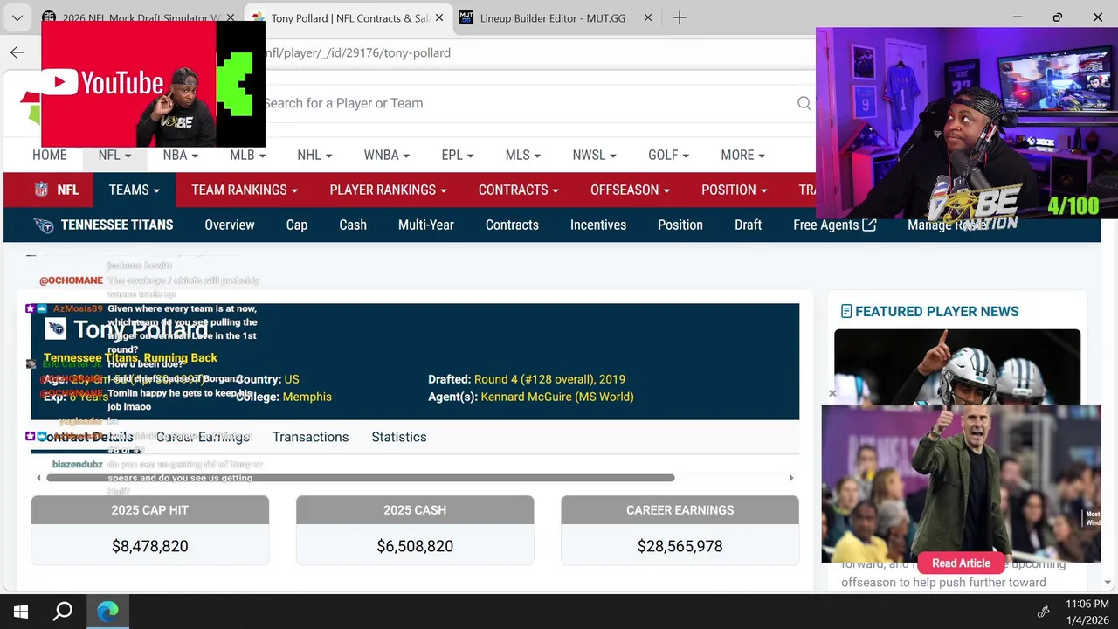Expand the WNBA sports dropdown
This screenshot has height=629, width=1118.
tap(386, 155)
